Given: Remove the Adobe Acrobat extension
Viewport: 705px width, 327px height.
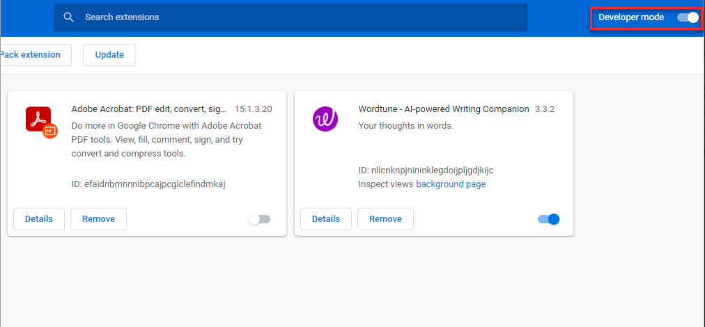Looking at the screenshot, I should pos(98,219).
